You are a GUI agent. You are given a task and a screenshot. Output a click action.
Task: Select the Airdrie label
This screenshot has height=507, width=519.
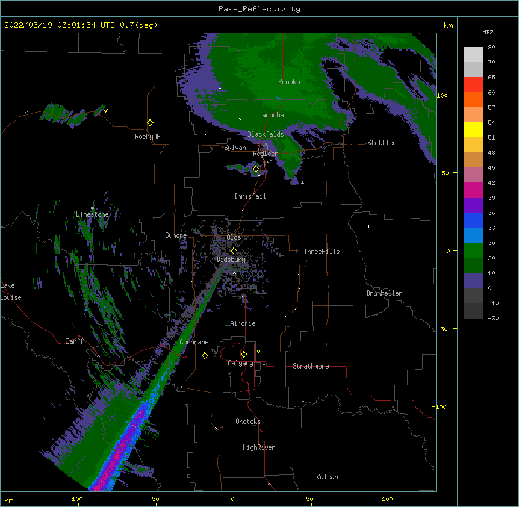[243, 323]
